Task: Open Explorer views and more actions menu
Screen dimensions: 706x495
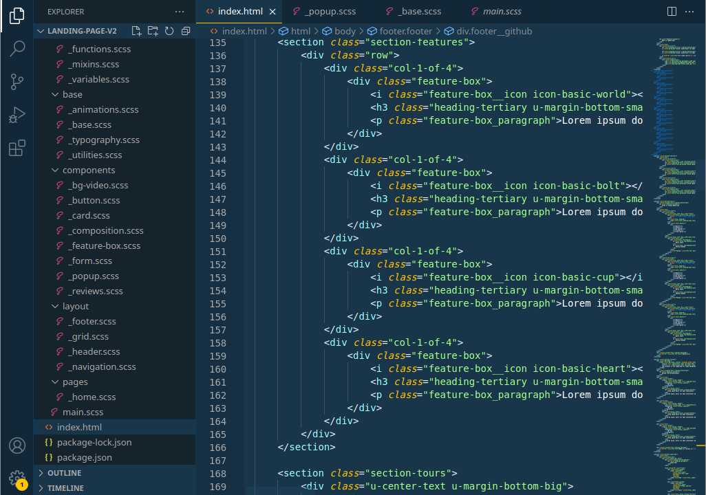Action: [180, 12]
